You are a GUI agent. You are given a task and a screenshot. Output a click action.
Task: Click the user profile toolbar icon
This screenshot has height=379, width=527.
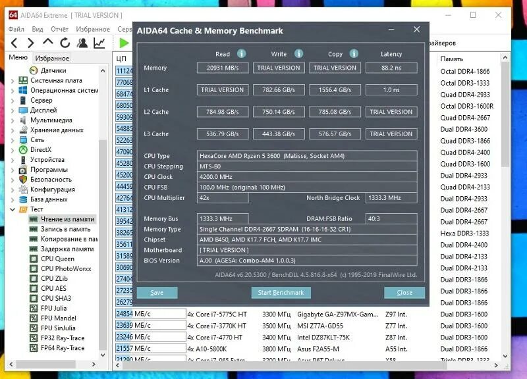pyautogui.click(x=82, y=43)
